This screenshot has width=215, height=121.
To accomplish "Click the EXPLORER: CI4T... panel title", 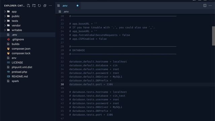I will pos(14,6).
